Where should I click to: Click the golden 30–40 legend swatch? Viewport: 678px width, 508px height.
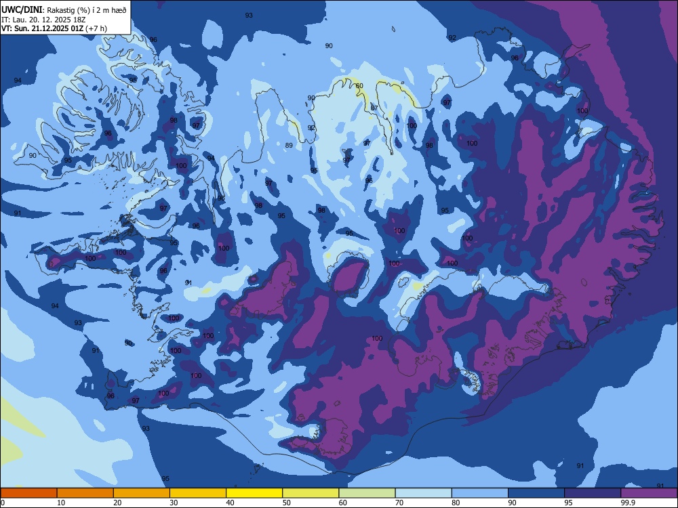(x=198, y=493)
